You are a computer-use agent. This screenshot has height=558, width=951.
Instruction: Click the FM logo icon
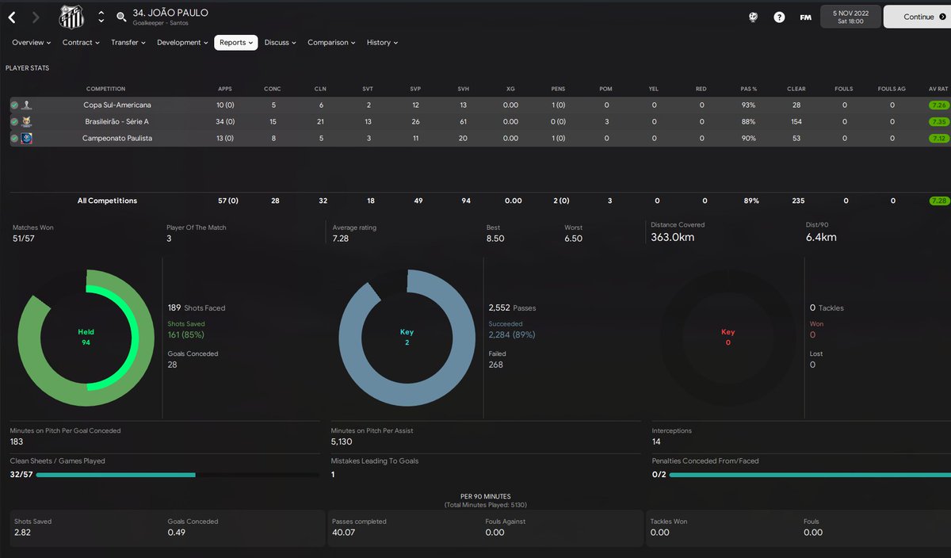click(805, 16)
